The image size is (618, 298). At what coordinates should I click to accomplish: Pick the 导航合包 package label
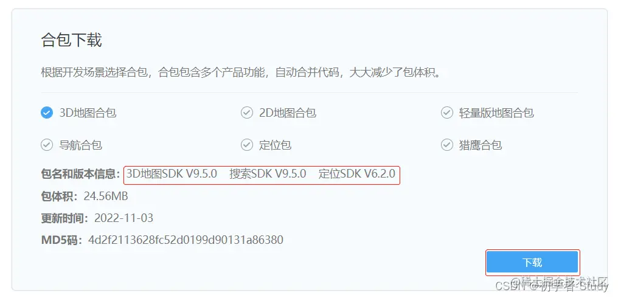(80, 145)
